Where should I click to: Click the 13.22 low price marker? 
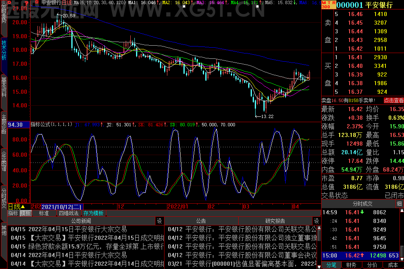tap(267, 116)
